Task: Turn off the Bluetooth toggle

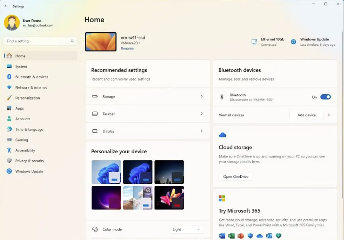Action: pos(325,97)
